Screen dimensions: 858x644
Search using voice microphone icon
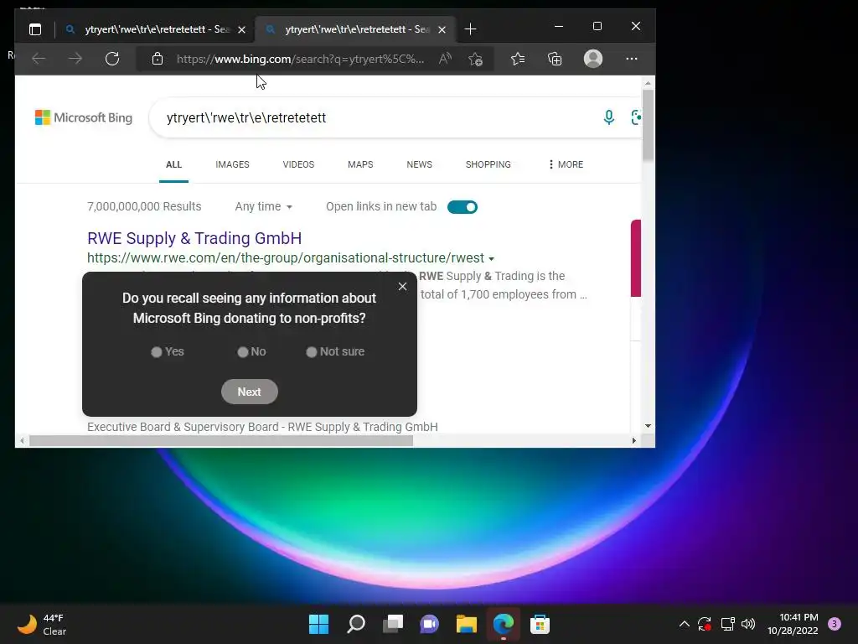tap(608, 117)
